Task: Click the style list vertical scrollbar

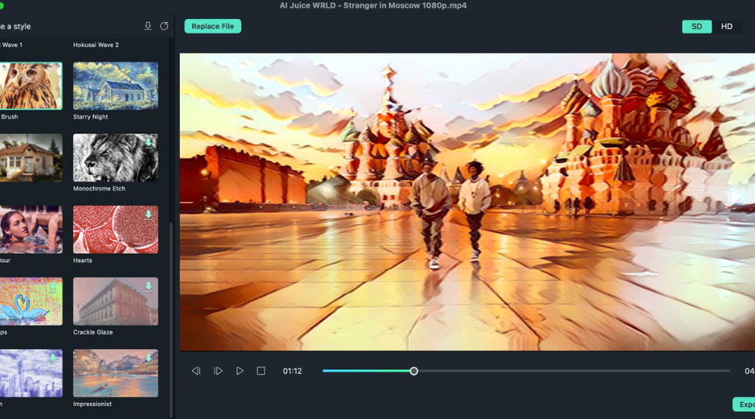Action: (x=172, y=320)
